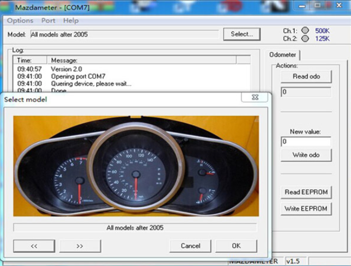
Task: Click the Write odo button
Action: [306, 155]
